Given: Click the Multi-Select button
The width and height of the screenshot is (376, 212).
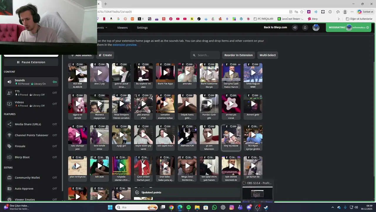Looking at the screenshot, I should 268,55.
